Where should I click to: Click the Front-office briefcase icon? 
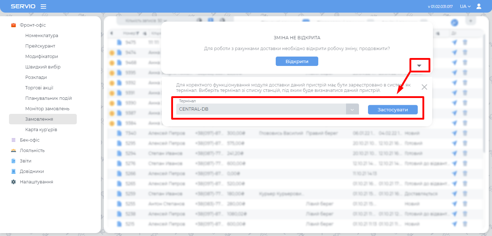click(14, 25)
